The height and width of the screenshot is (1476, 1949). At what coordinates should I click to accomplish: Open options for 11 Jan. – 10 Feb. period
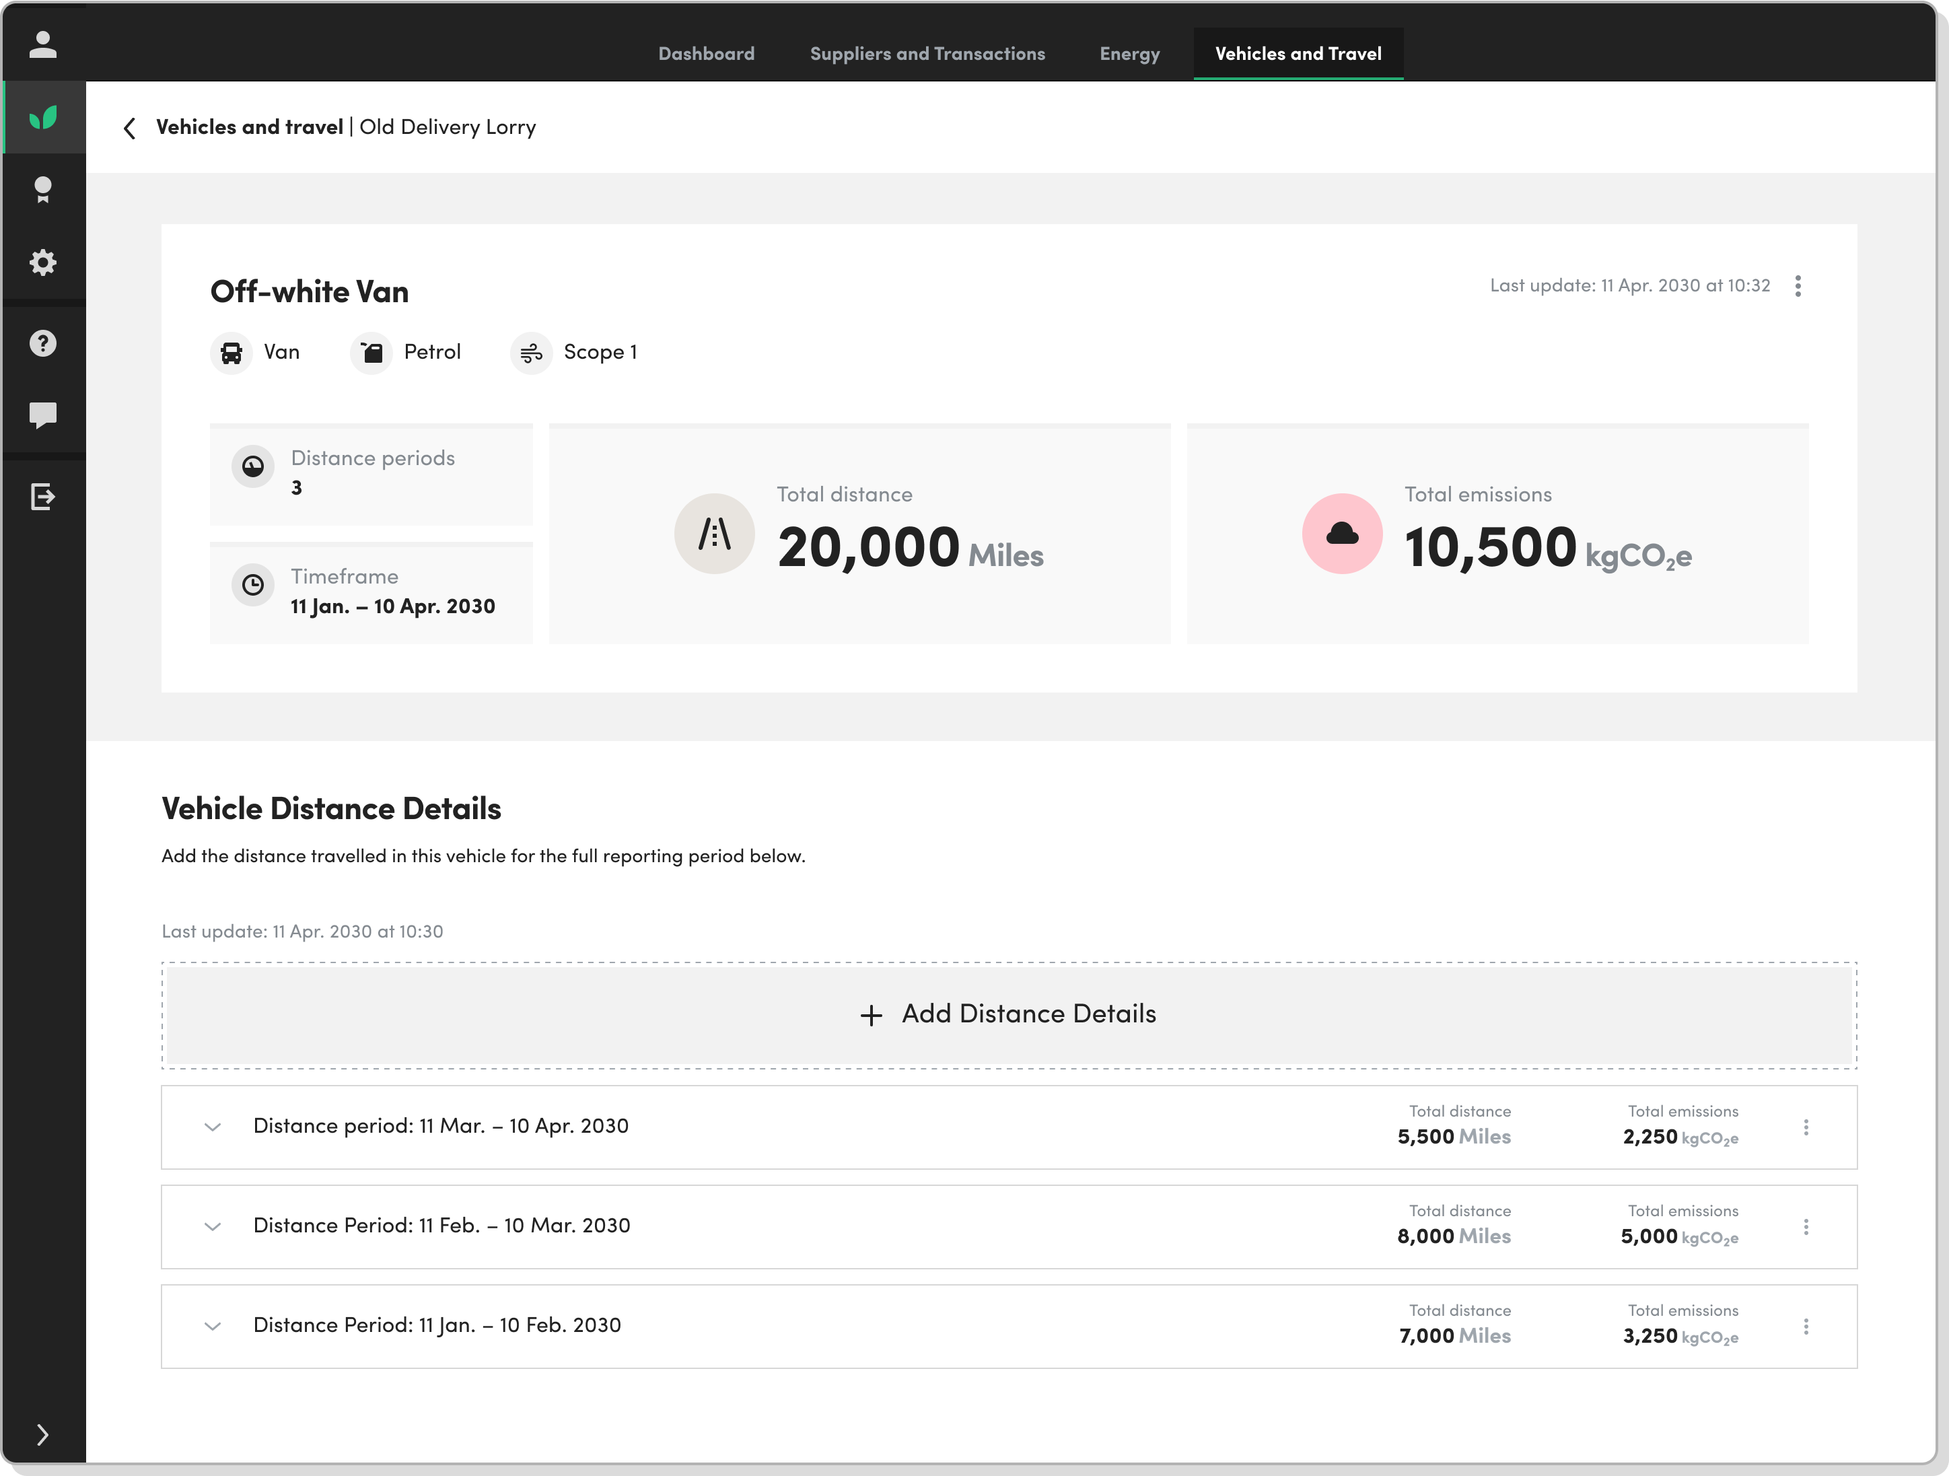(x=1806, y=1326)
